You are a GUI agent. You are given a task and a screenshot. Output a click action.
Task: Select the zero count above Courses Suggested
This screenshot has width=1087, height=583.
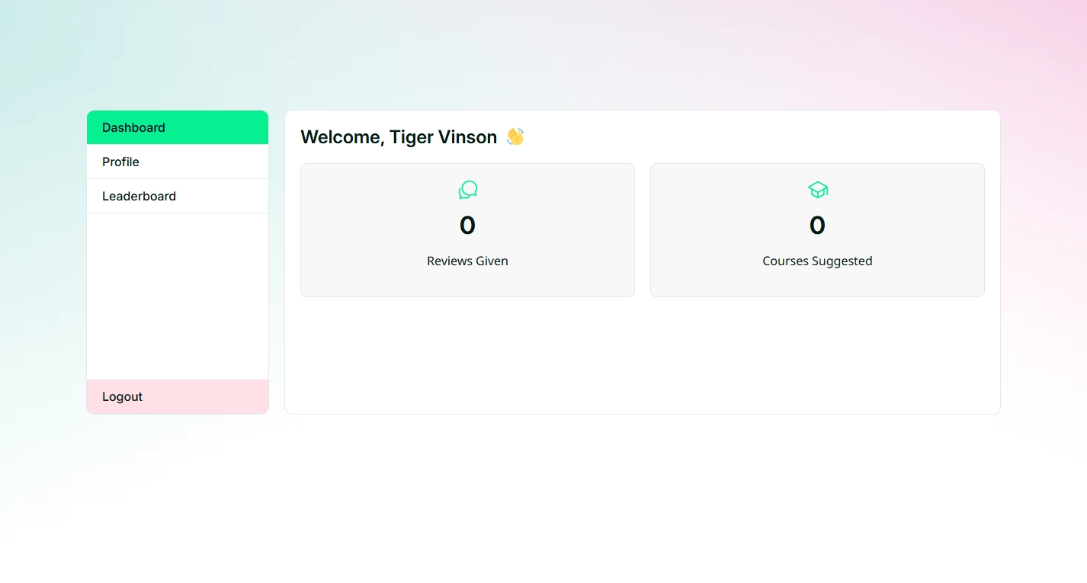(817, 226)
